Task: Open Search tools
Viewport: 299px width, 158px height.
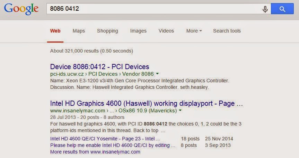Action: point(227,31)
